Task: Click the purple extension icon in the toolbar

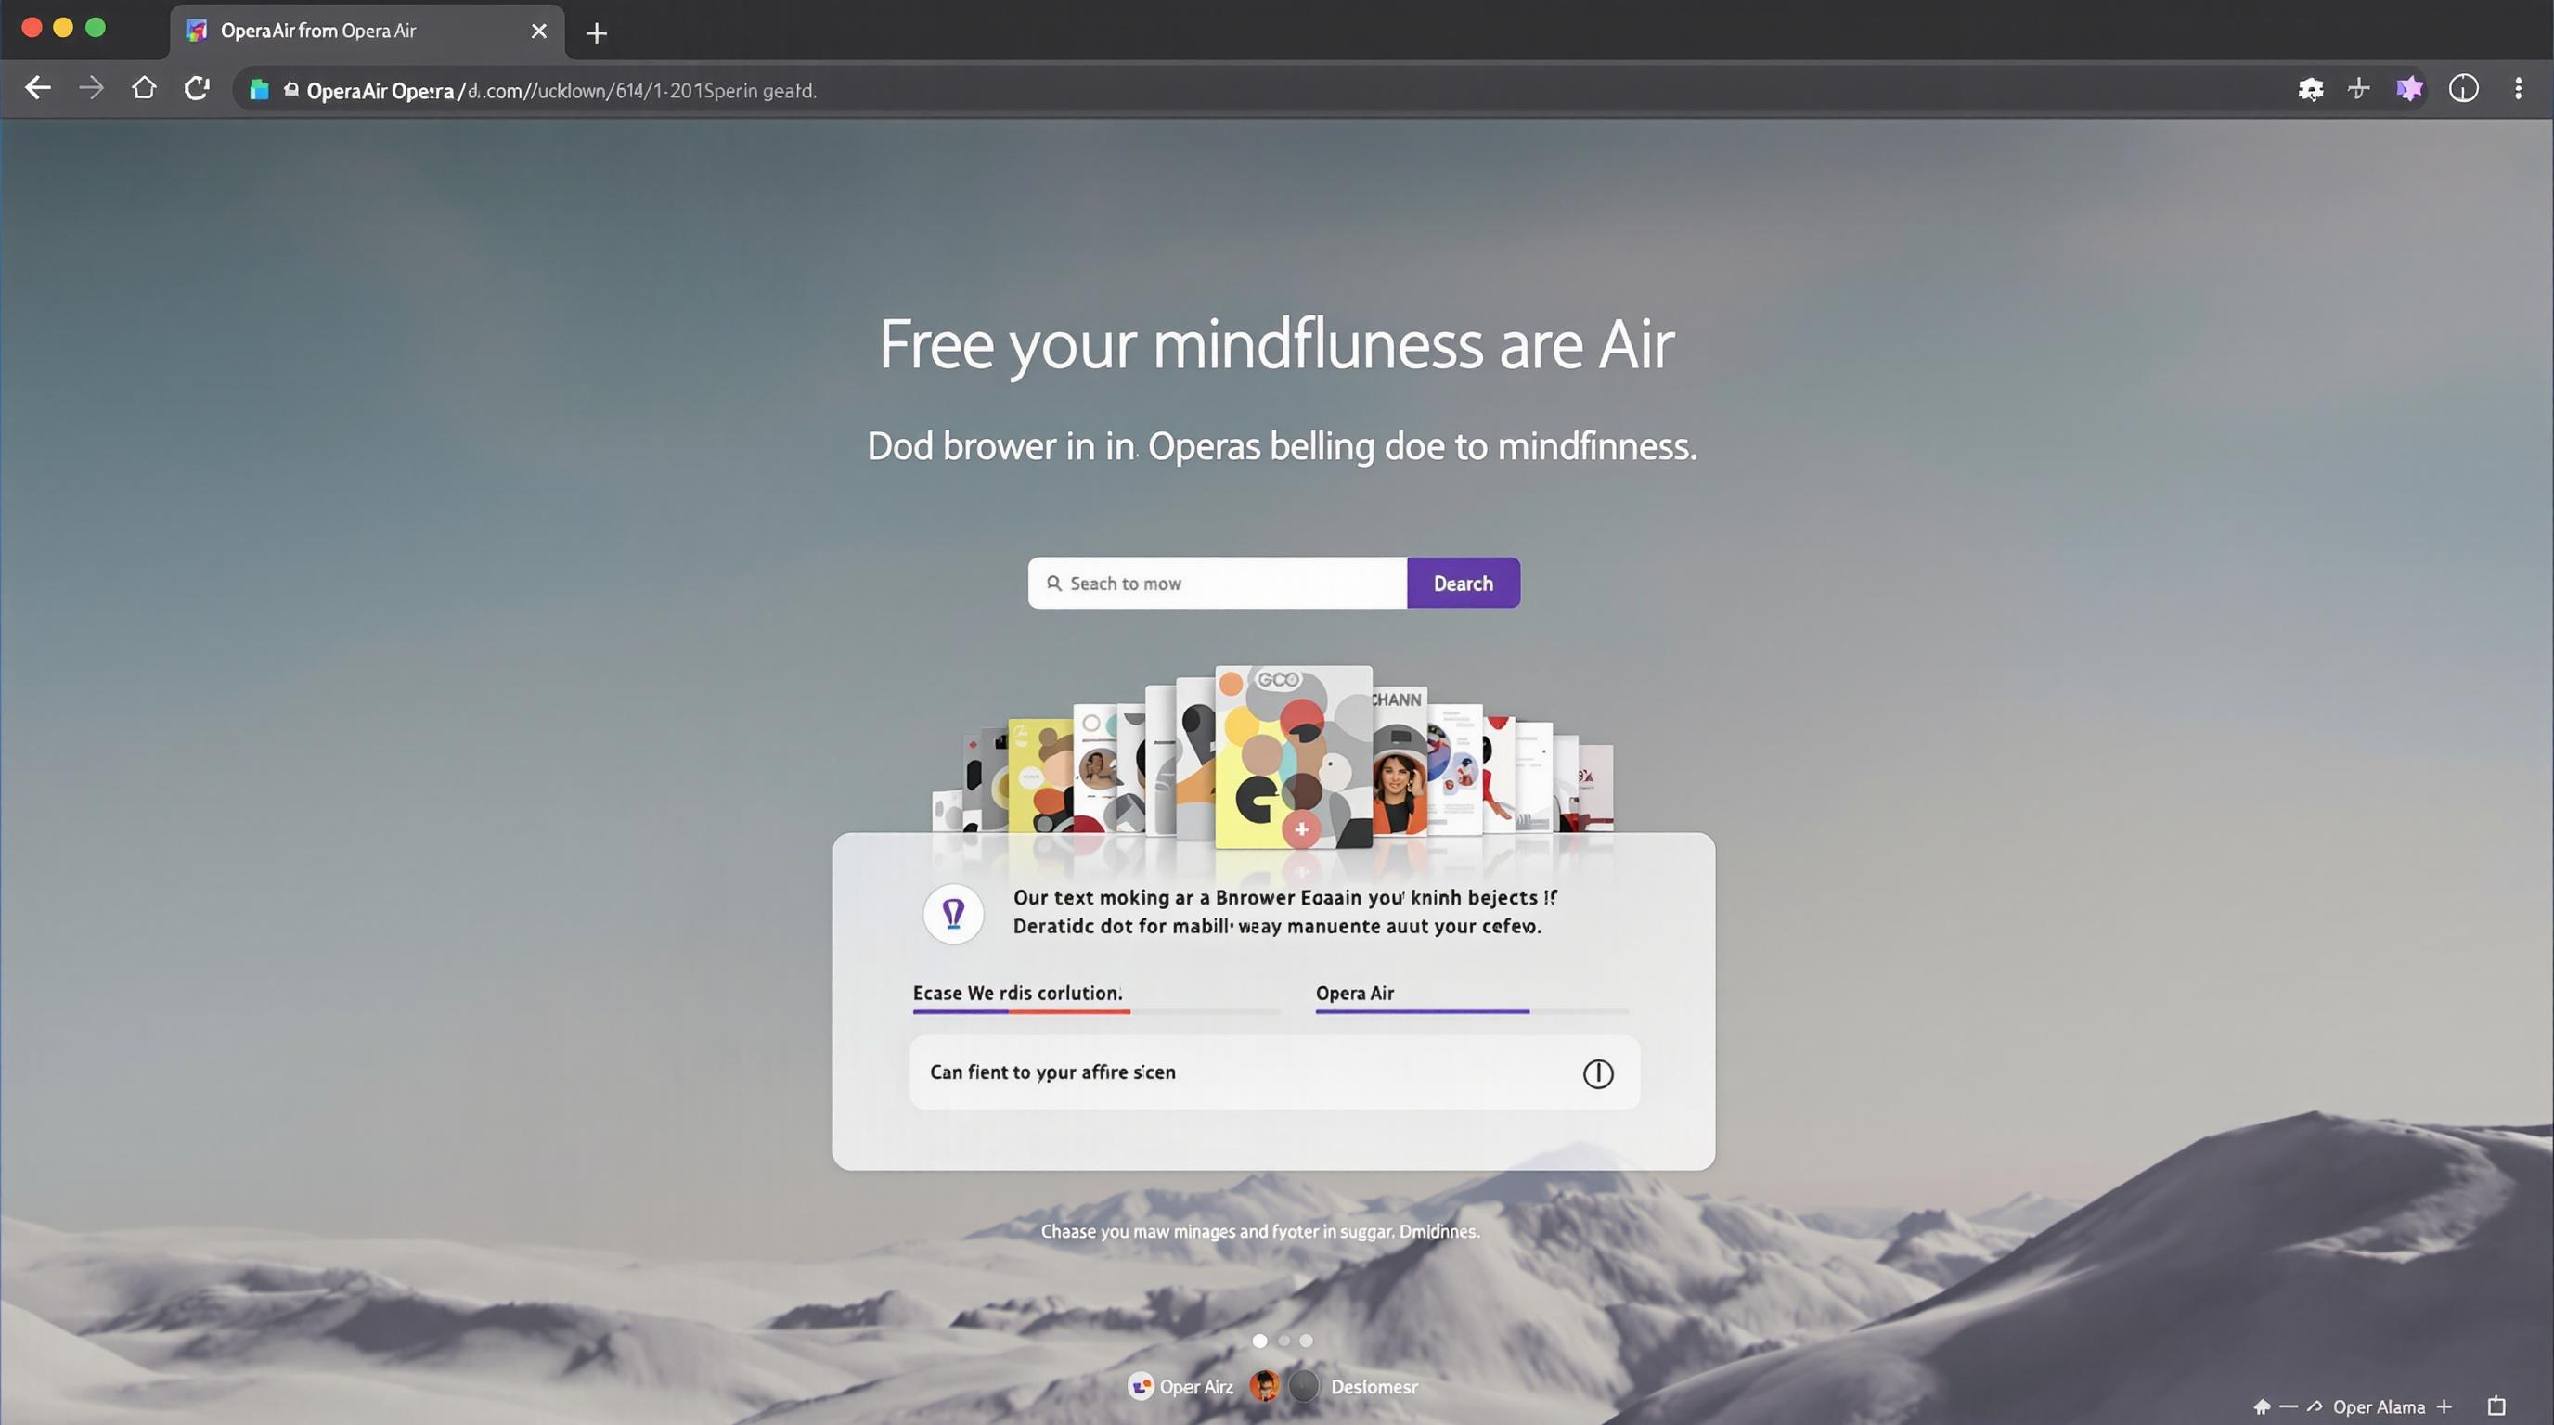Action: coord(2409,88)
